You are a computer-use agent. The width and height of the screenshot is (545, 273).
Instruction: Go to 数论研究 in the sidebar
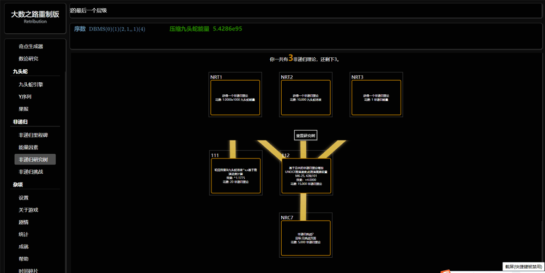pyautogui.click(x=28, y=59)
